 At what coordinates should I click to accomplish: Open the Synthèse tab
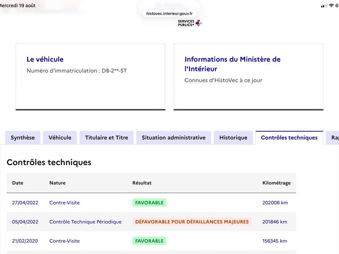[23, 138]
